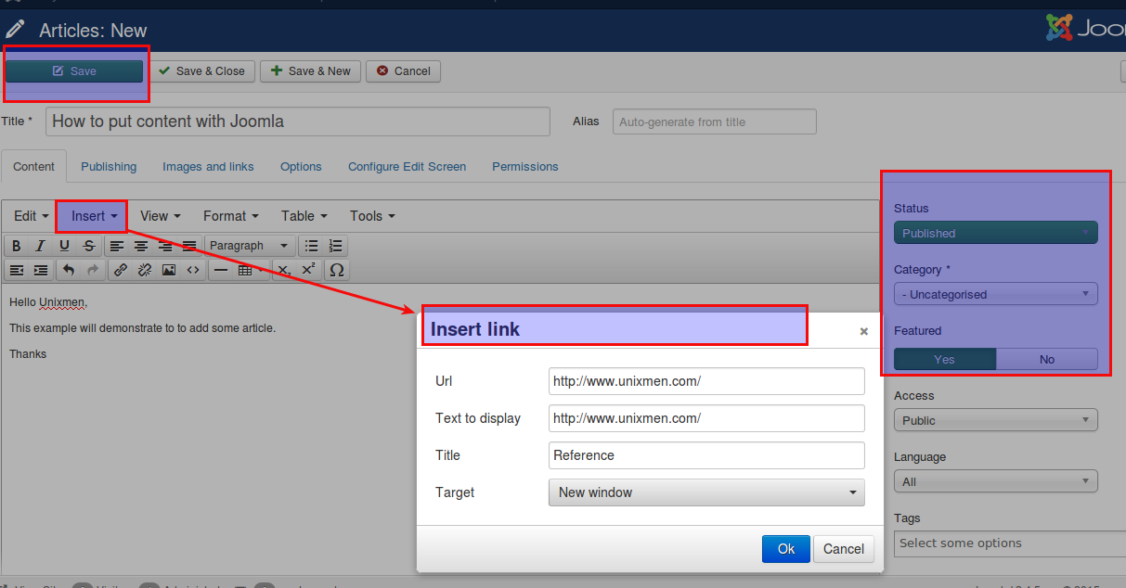The image size is (1126, 588).
Task: Open the Edit menu in the editor
Action: 32,216
